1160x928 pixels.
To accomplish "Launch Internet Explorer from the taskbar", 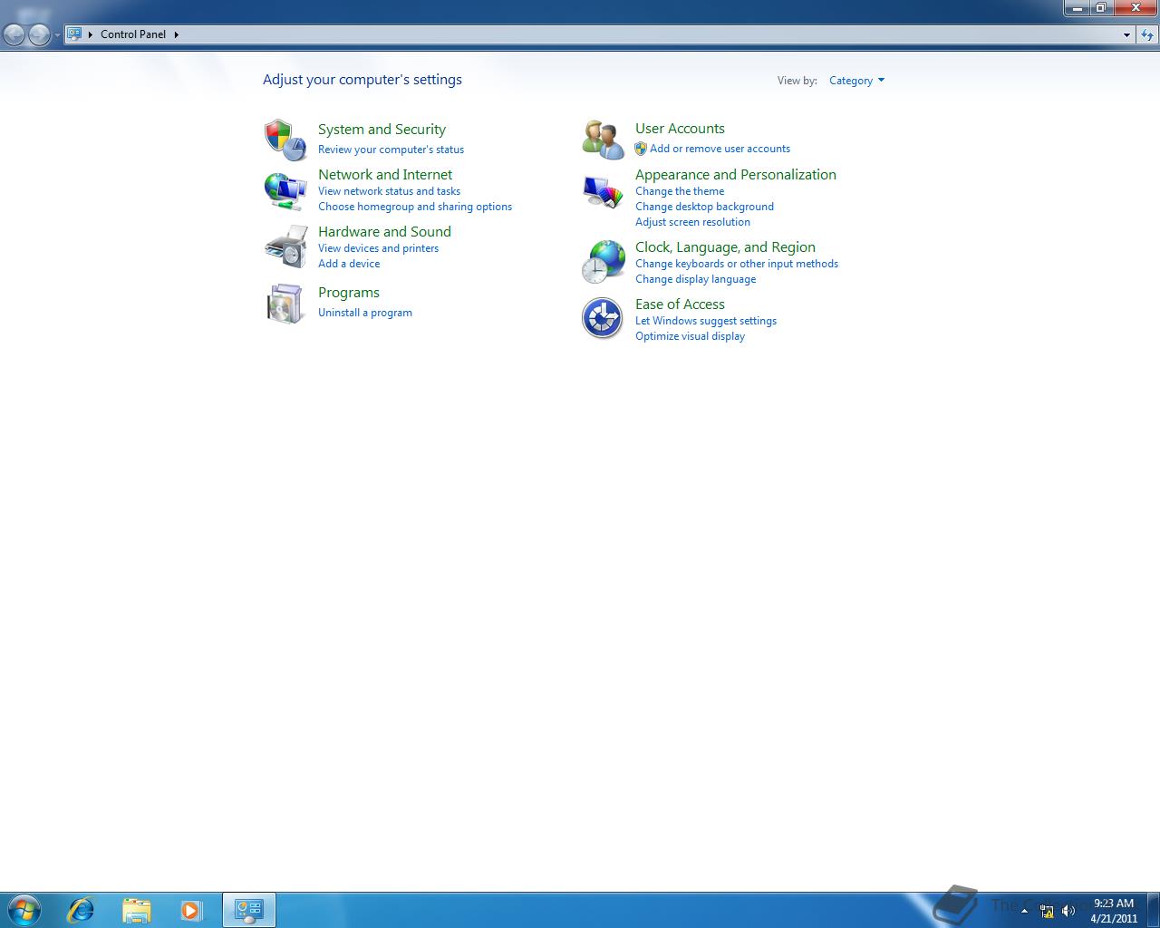I will point(82,910).
